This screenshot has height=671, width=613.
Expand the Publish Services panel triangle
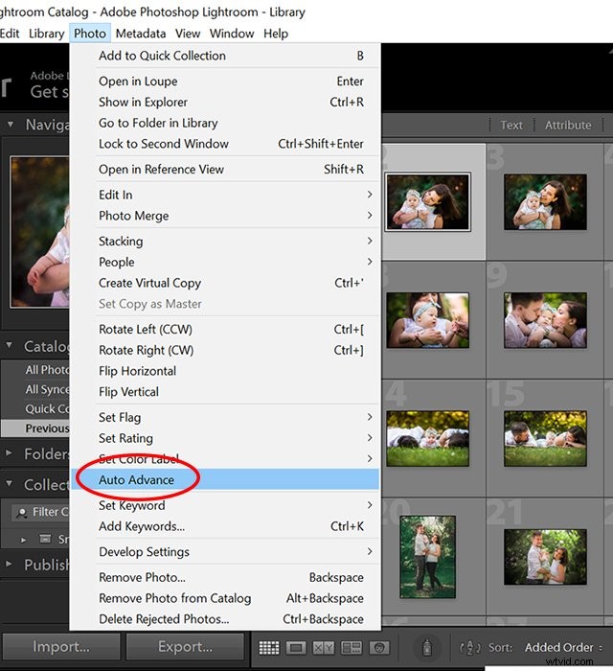[9, 564]
